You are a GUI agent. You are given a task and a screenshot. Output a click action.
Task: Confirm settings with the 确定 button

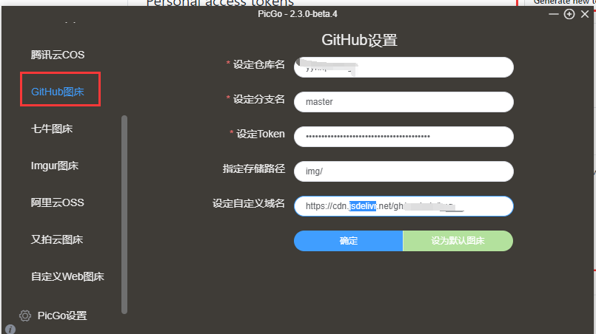pyautogui.click(x=349, y=241)
